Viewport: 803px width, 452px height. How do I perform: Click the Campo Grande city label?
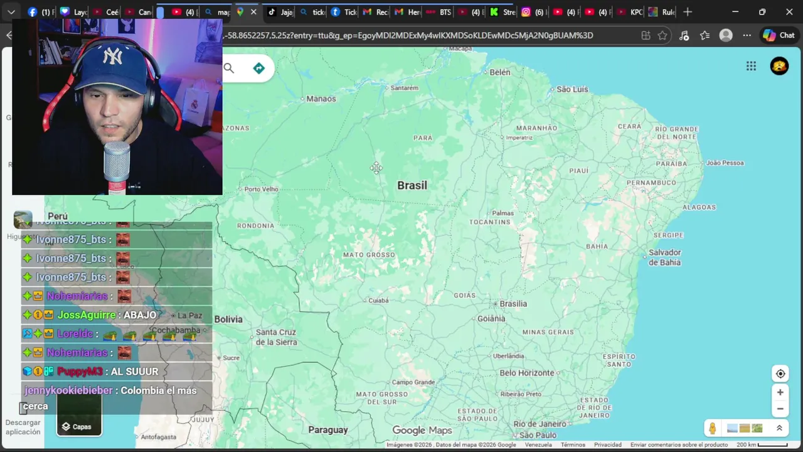413,382
